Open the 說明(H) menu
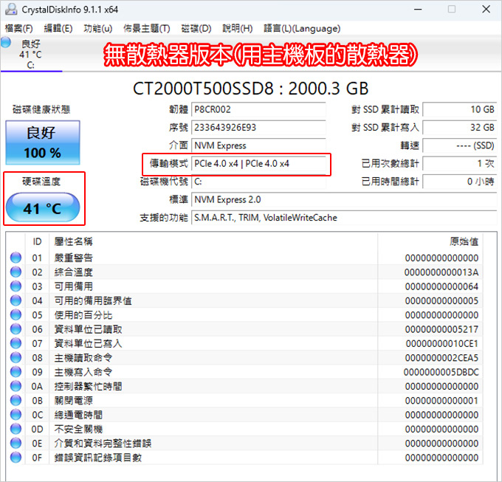The height and width of the screenshot is (482, 502). click(x=237, y=29)
